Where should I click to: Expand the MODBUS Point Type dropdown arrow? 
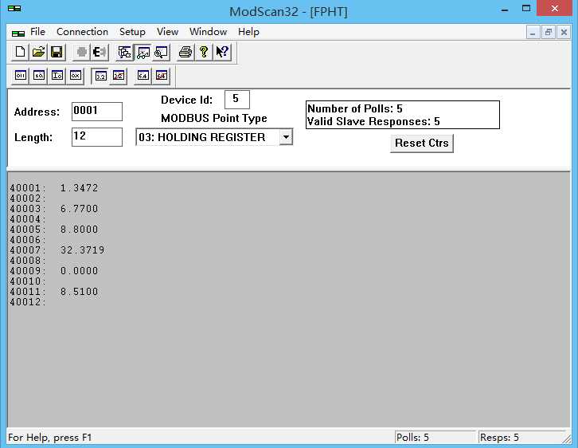point(286,137)
